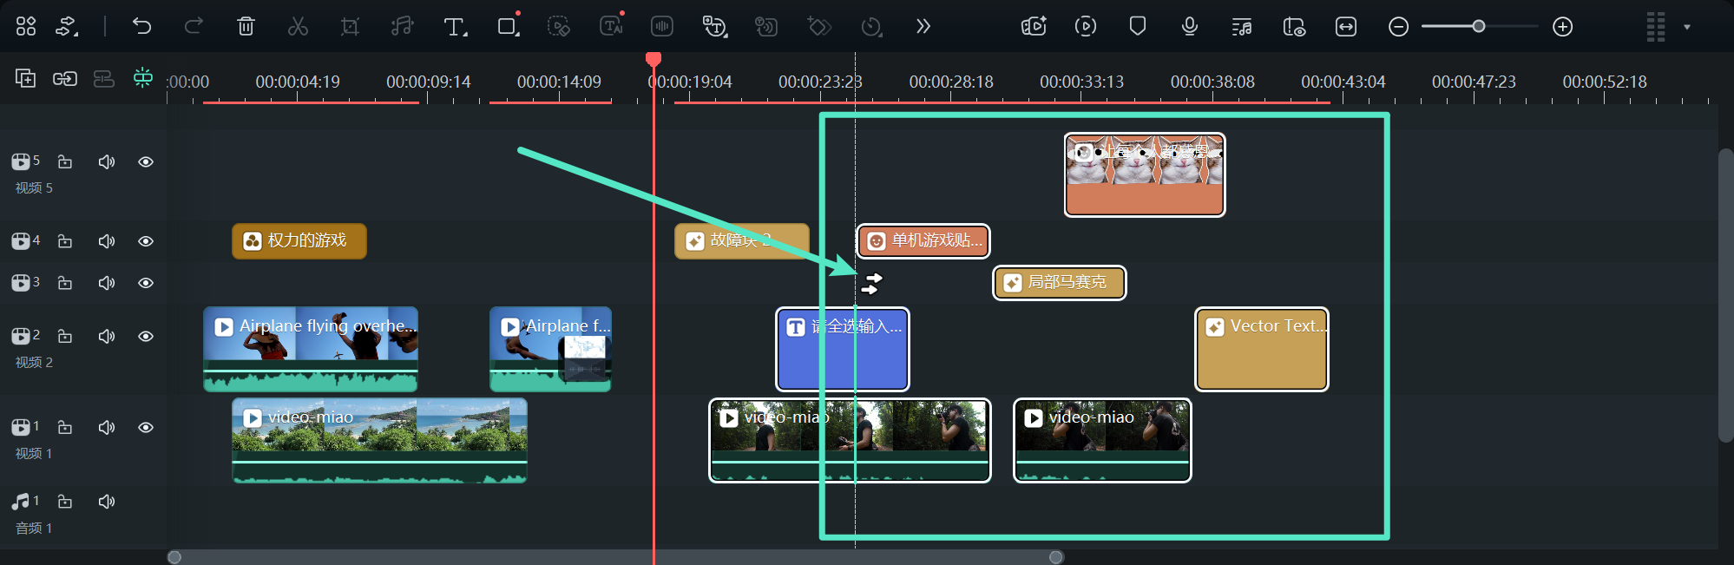Image resolution: width=1734 pixels, height=565 pixels.
Task: Click the red playhead marker on ruler
Action: pyautogui.click(x=654, y=59)
